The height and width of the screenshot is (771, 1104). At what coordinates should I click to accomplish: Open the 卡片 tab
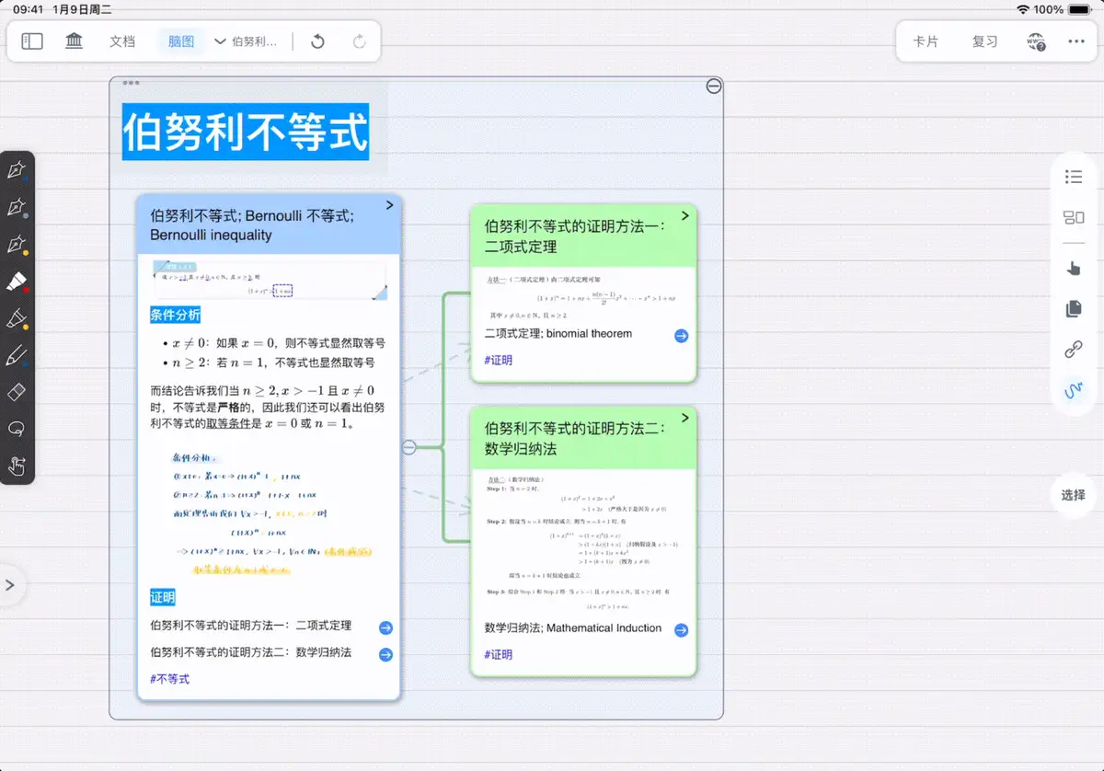point(926,41)
